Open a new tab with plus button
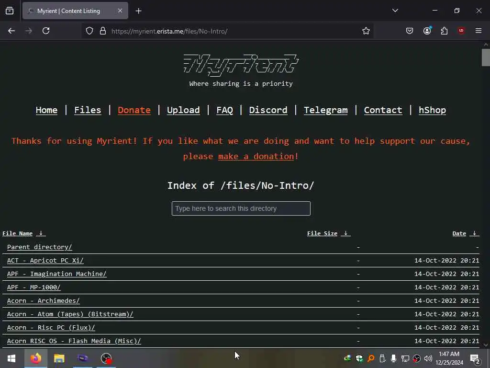Viewport: 490px width, 368px height. coord(138,11)
